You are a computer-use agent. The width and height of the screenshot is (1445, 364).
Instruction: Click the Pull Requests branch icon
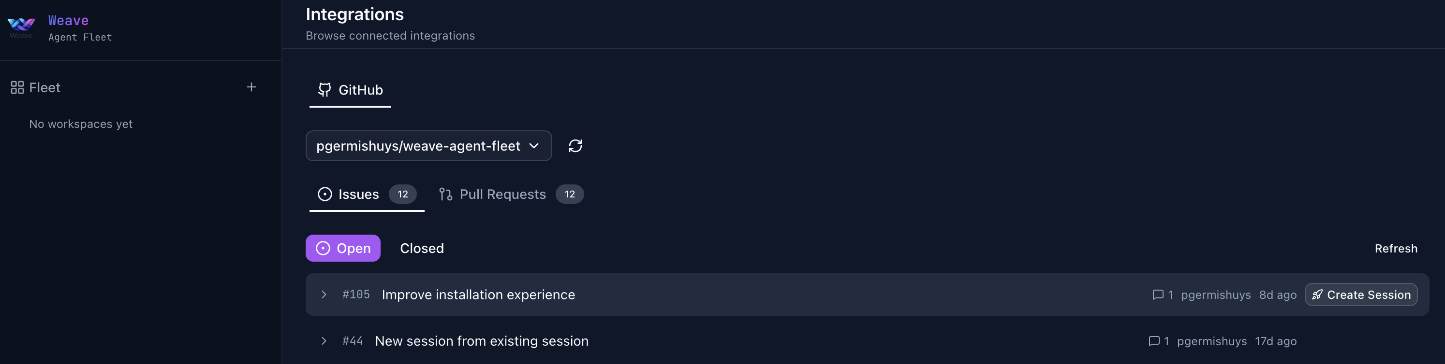point(445,195)
